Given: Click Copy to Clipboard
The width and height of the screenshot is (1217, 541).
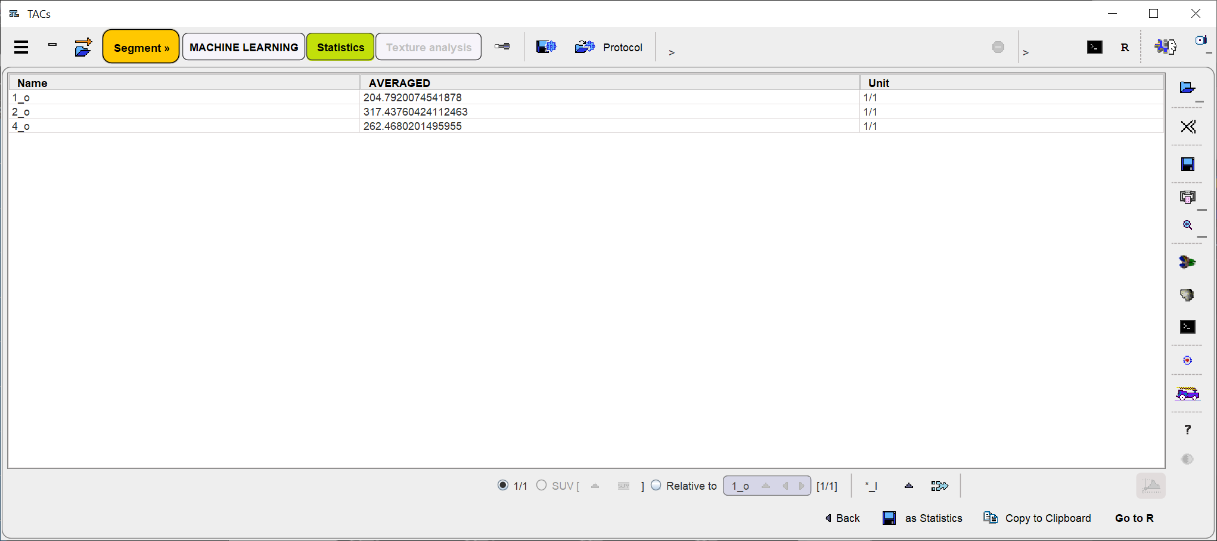Looking at the screenshot, I should click(1038, 518).
